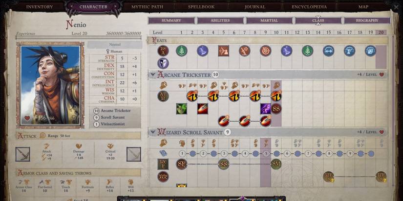Click the WCF icon in Wizard section
This screenshot has width=403, height=201.
(163, 164)
